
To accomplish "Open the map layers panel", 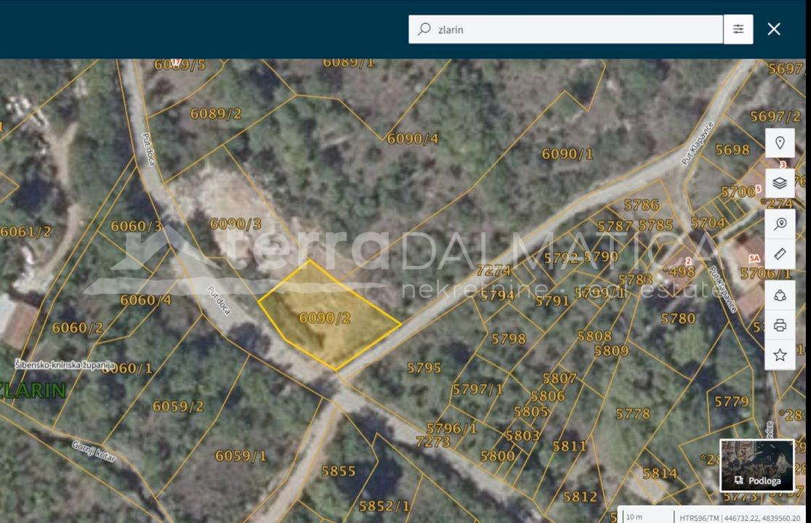I will pos(780,183).
